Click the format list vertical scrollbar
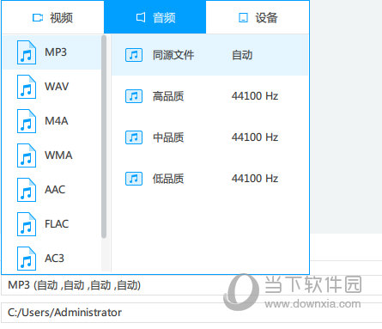Viewport: 382px width, 329px height. (x=104, y=137)
